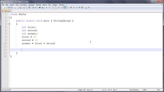Click the second-to-last toolbar icon
This screenshot has height=92, width=164.
click(x=86, y=7)
